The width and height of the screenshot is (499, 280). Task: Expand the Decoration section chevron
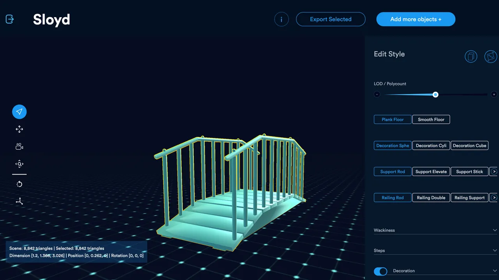495,271
